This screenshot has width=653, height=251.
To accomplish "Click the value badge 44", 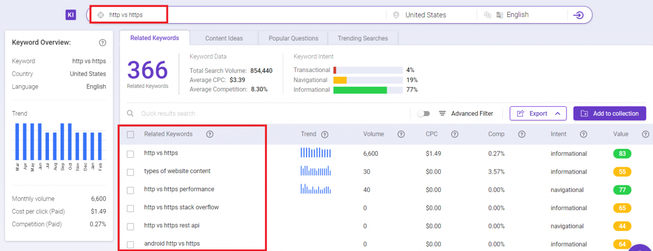I will coord(622,226).
